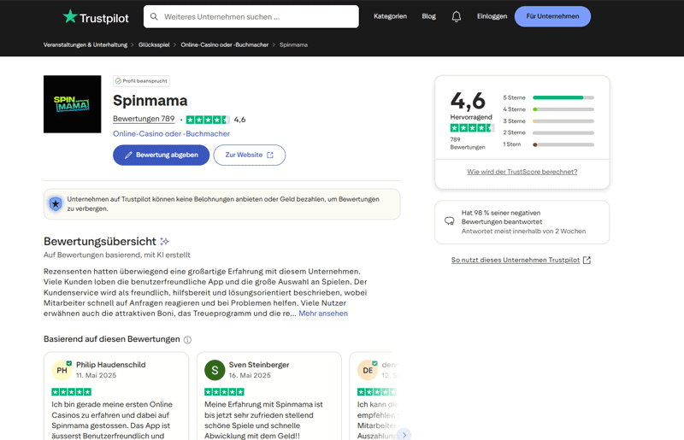
Task: Go to Online-Casino oder -Buchmacher breadcrumb
Action: 225,44
